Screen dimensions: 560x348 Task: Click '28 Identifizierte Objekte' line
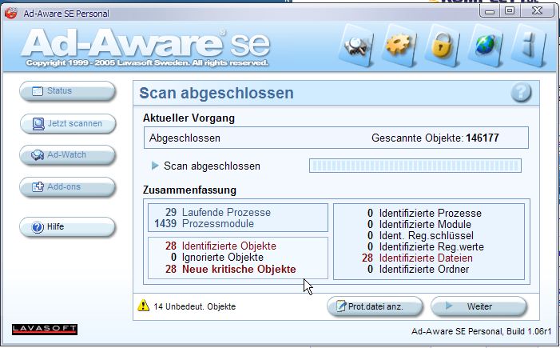coord(220,246)
